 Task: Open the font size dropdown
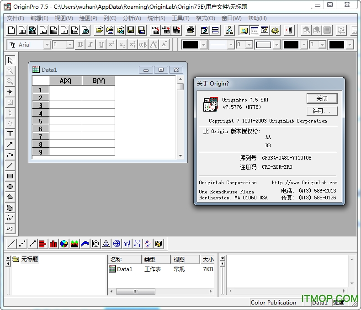(x=70, y=44)
